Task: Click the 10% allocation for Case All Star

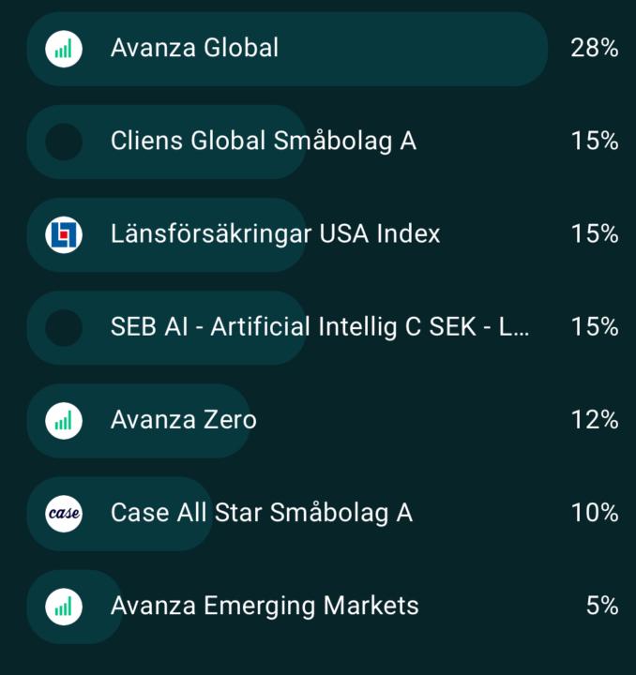Action: (x=594, y=513)
